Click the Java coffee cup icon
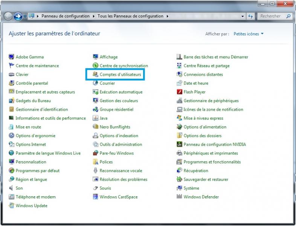This screenshot has width=296, height=226. click(x=96, y=118)
